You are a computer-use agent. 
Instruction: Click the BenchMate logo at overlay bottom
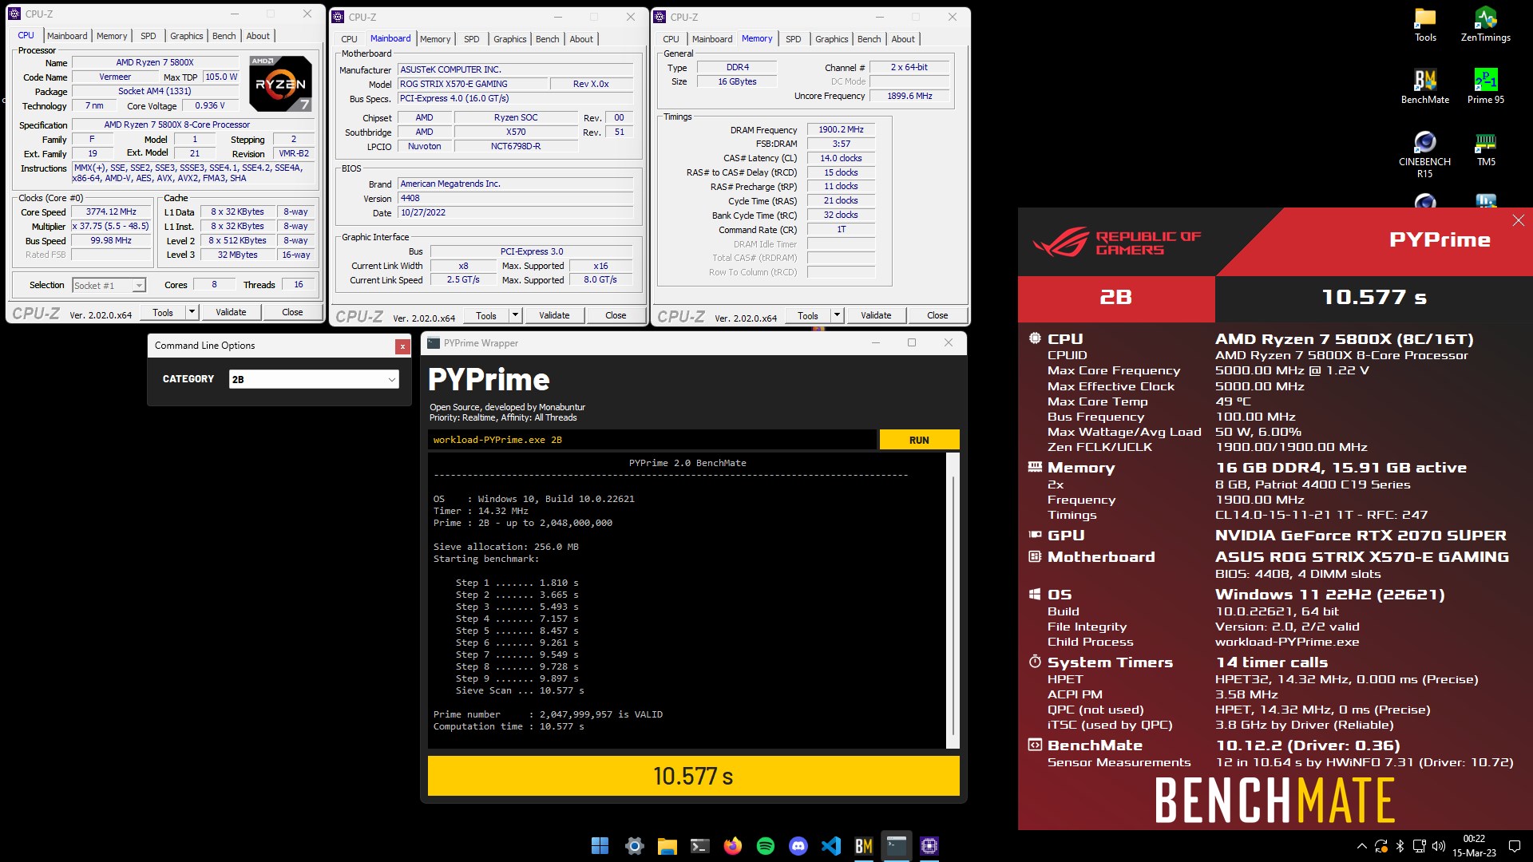pyautogui.click(x=1274, y=800)
